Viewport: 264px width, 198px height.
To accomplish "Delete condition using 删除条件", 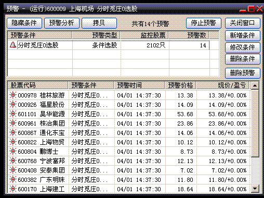I will coord(243,59).
